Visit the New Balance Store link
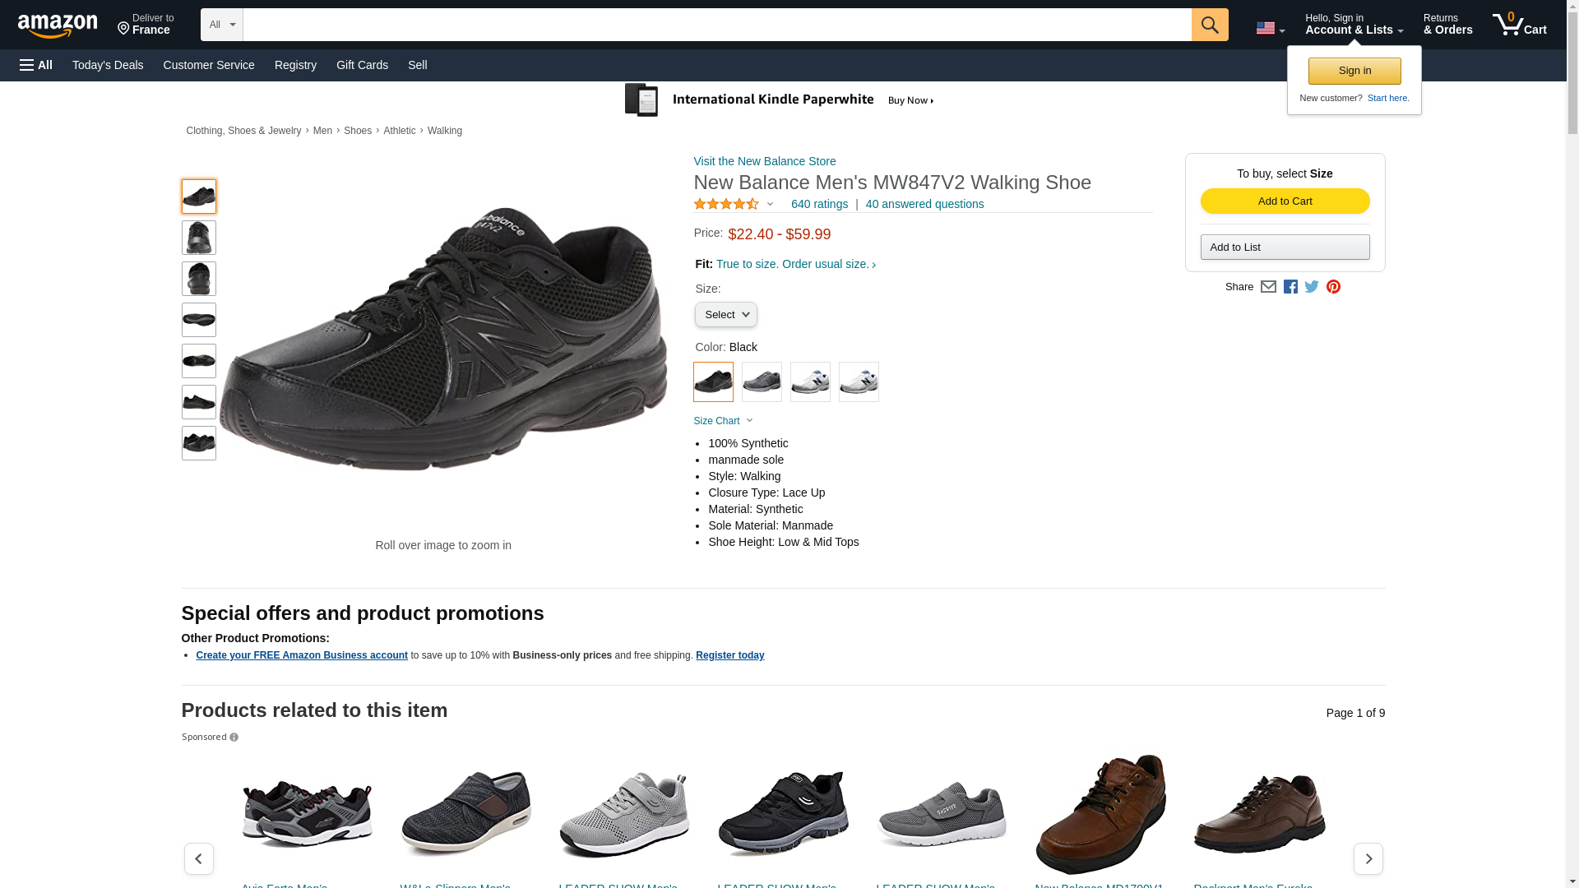Viewport: 1579px width, 888px height. [x=764, y=161]
